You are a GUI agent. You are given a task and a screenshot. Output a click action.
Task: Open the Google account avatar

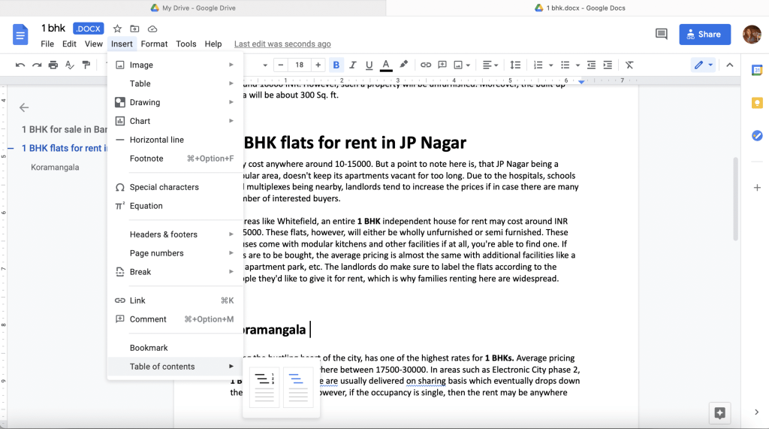point(752,35)
